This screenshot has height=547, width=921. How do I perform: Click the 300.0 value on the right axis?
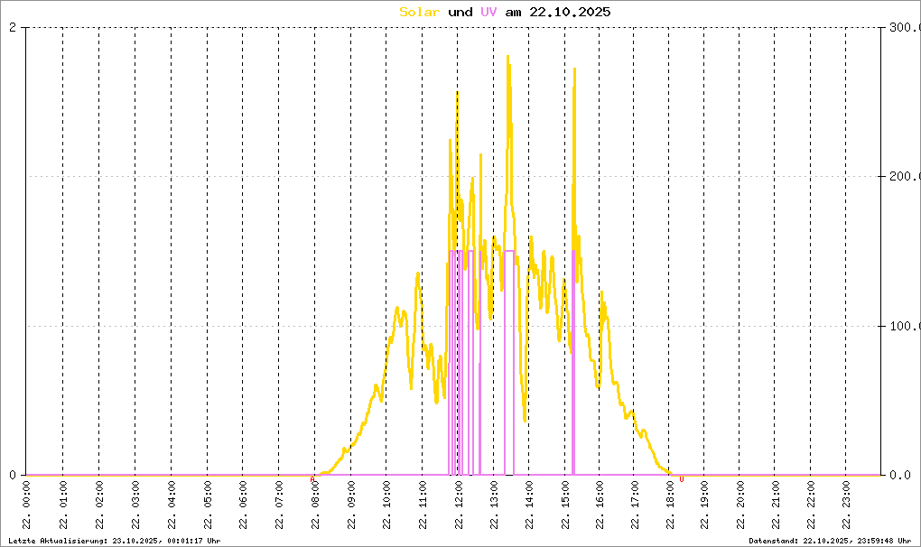[903, 27]
